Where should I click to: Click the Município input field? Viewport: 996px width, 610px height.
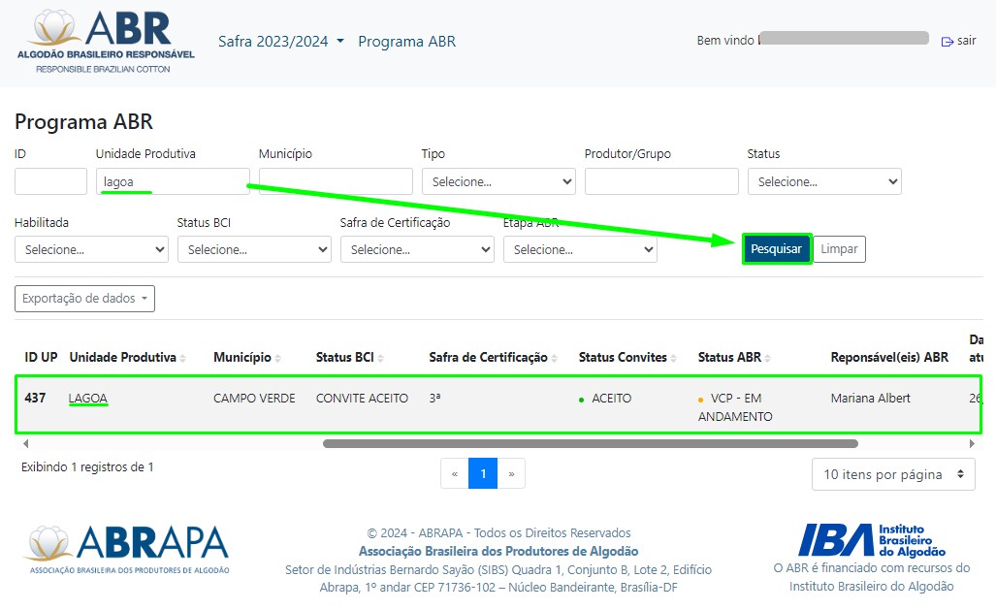tap(336, 181)
